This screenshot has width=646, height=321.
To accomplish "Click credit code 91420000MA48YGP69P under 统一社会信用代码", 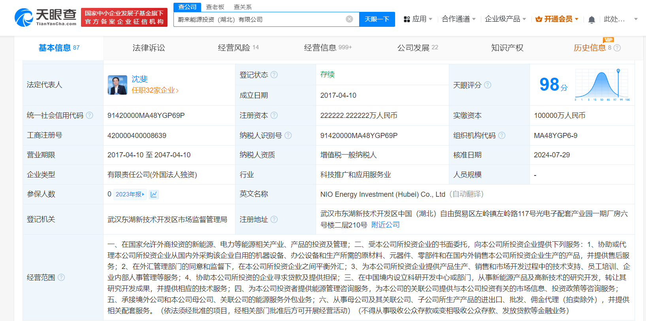I will pyautogui.click(x=146, y=116).
